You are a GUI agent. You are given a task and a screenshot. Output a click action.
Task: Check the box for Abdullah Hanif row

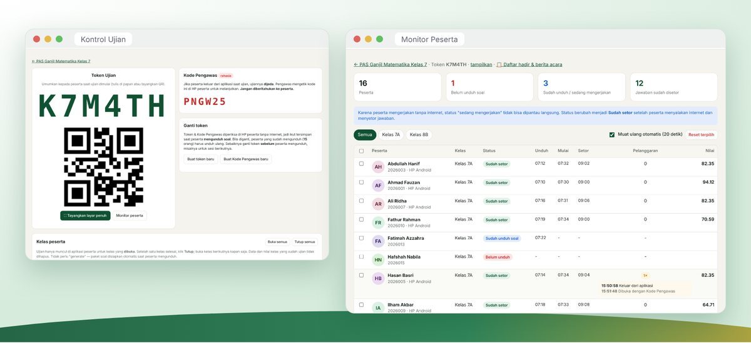(x=361, y=164)
